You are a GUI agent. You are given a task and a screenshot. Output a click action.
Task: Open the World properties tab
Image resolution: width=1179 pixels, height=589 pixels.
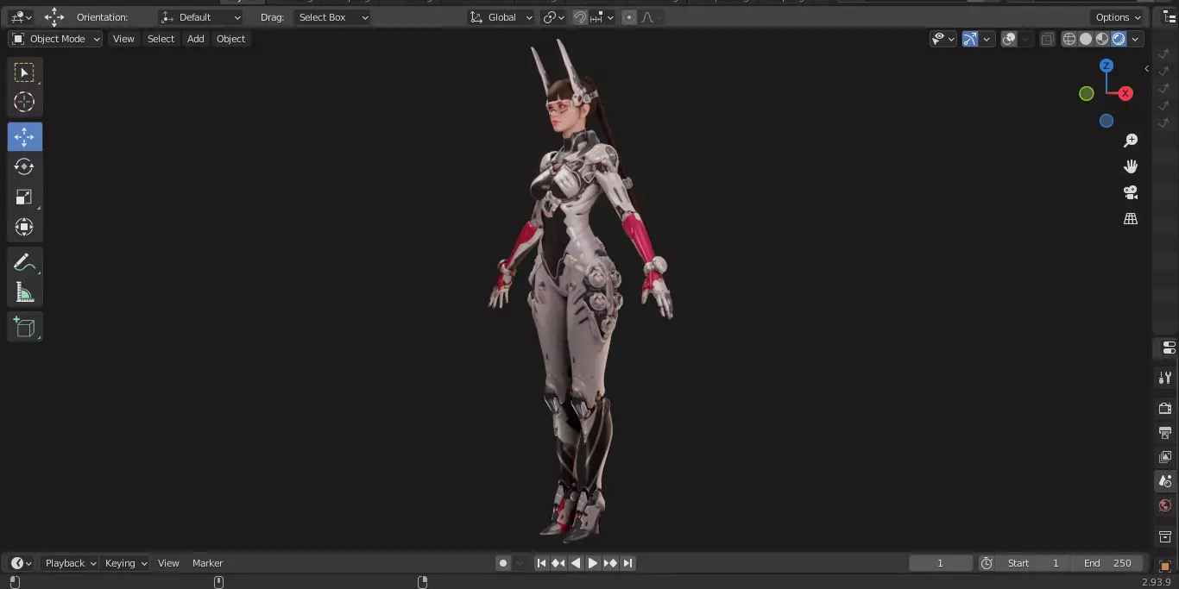[1165, 505]
